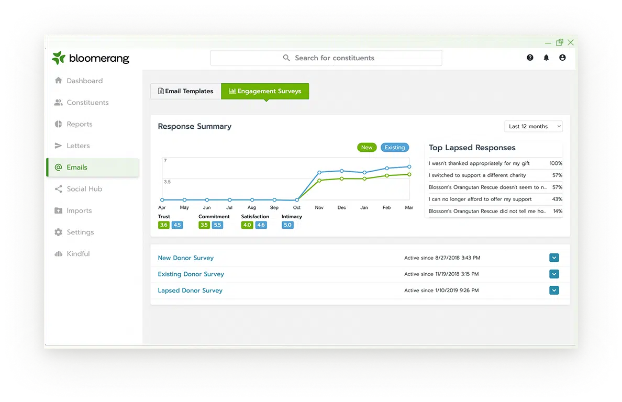
Task: Click the Constituents people icon
Action: point(58,102)
